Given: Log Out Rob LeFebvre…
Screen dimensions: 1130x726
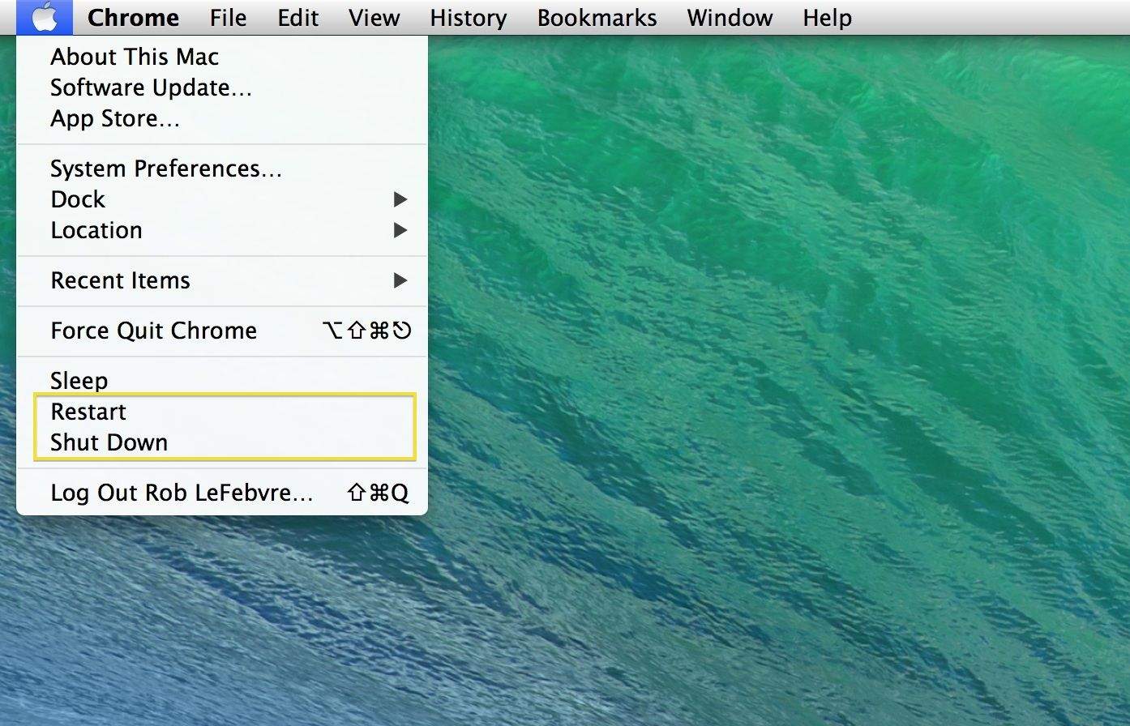Looking at the screenshot, I should pyautogui.click(x=182, y=493).
